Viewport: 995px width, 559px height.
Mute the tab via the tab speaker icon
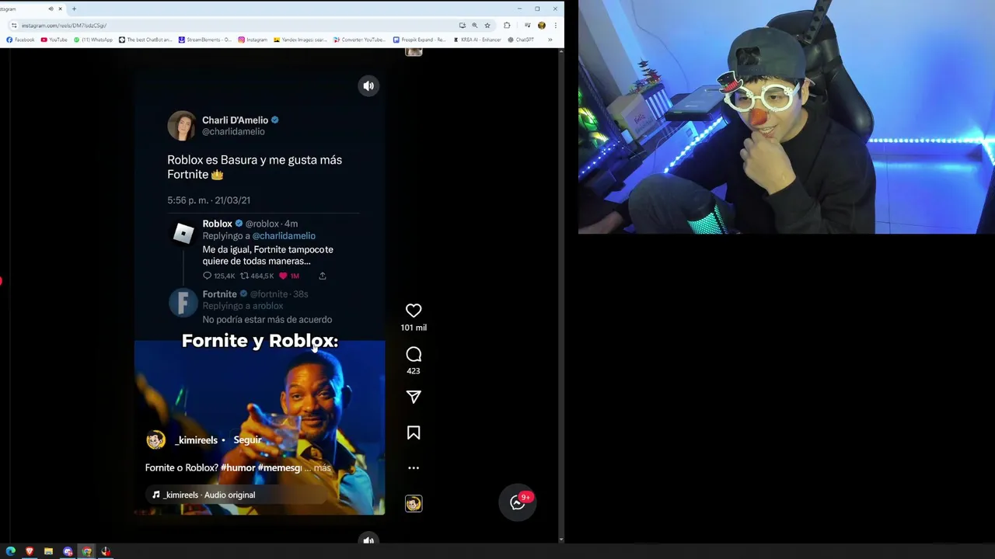51,9
